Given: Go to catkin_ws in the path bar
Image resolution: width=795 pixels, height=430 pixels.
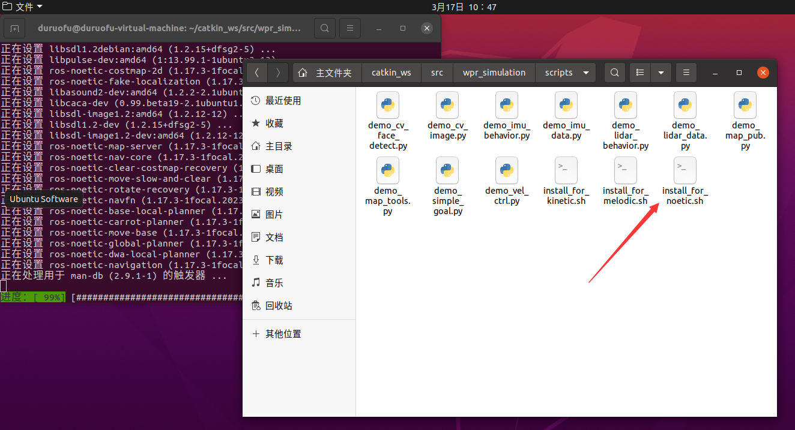Looking at the screenshot, I should pyautogui.click(x=391, y=73).
